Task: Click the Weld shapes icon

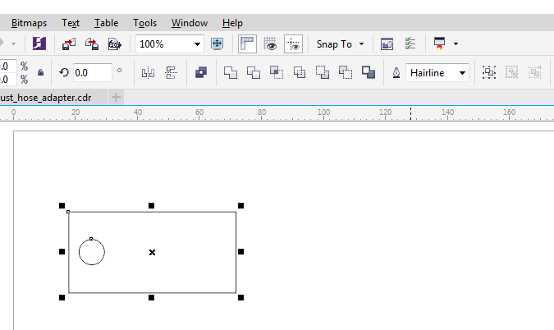Action: tap(231, 73)
